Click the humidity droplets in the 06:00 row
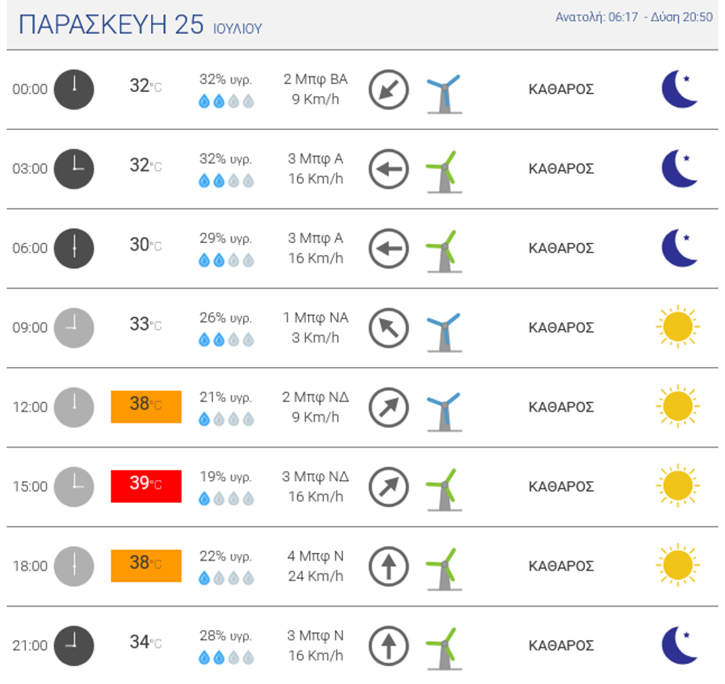Image resolution: width=725 pixels, height=684 pixels. [x=226, y=260]
